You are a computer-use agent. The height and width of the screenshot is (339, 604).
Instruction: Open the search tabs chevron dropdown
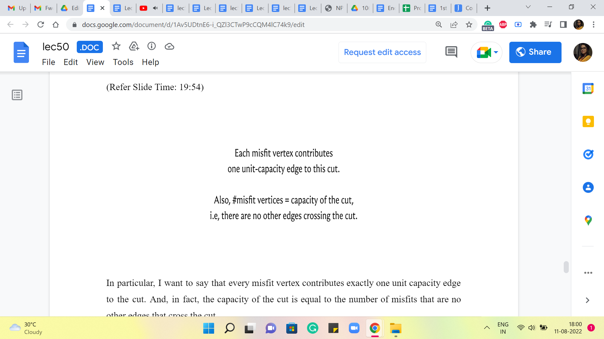(x=528, y=7)
